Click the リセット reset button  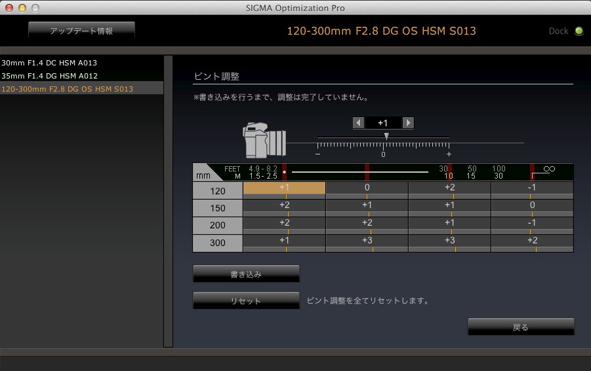(246, 301)
